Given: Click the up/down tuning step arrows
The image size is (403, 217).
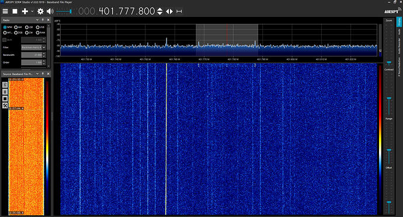Looking at the screenshot, I should pyautogui.click(x=160, y=11).
